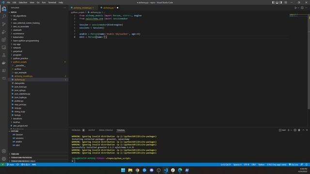This screenshot has height=174, width=310.
Task: Open the terminal launch profile dropdown
Action: (x=291, y=130)
